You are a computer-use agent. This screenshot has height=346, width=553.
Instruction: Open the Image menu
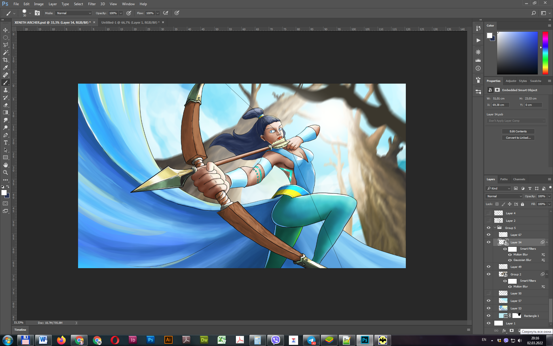click(39, 4)
